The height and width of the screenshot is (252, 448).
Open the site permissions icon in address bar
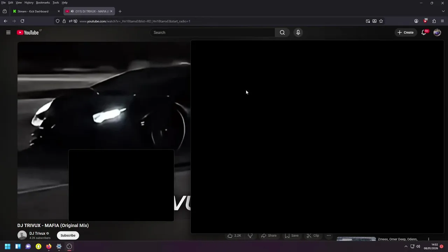[x=71, y=21]
